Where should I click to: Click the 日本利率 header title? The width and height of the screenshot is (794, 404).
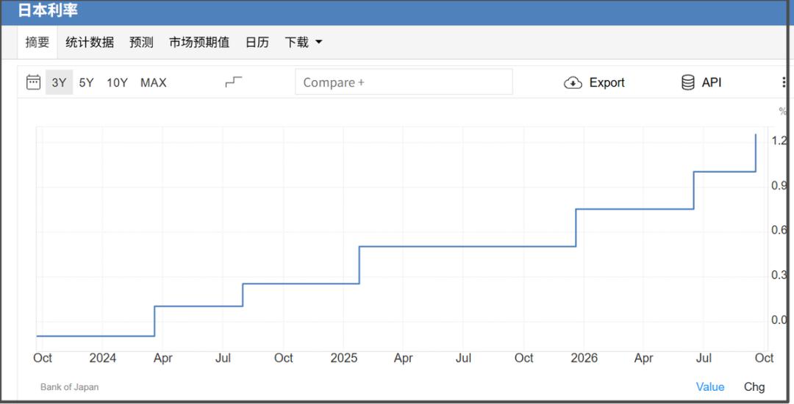[48, 10]
